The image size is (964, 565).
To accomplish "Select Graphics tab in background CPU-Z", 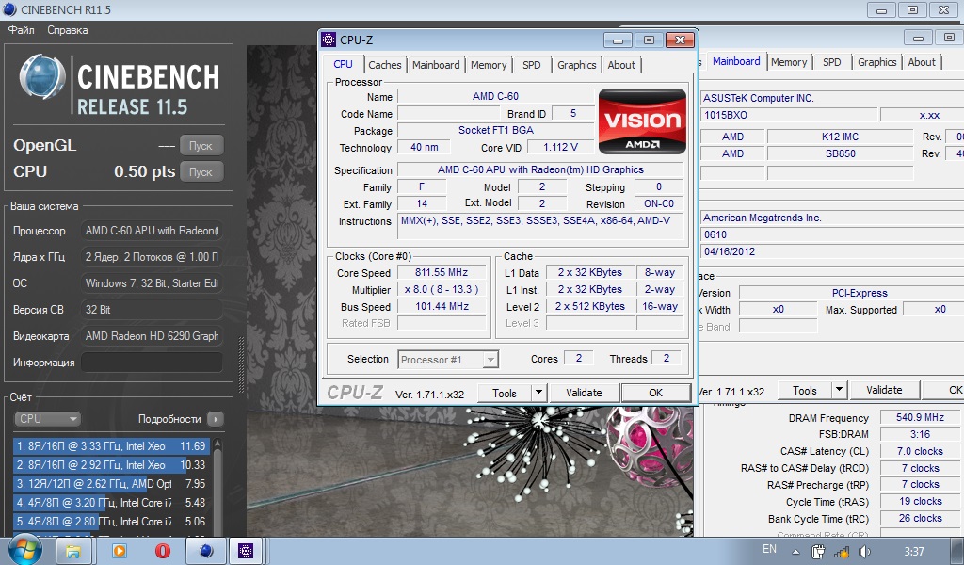I will tap(876, 62).
